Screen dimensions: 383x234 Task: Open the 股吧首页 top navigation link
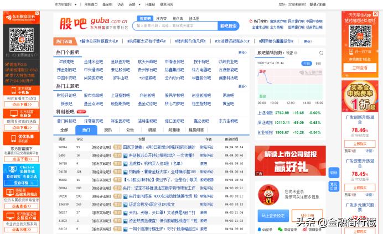(91, 4)
